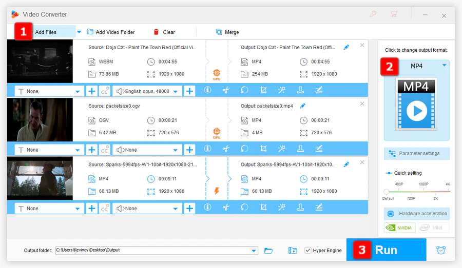462x268 pixels.
Task: Click Add Video Folder
Action: [x=111, y=32]
